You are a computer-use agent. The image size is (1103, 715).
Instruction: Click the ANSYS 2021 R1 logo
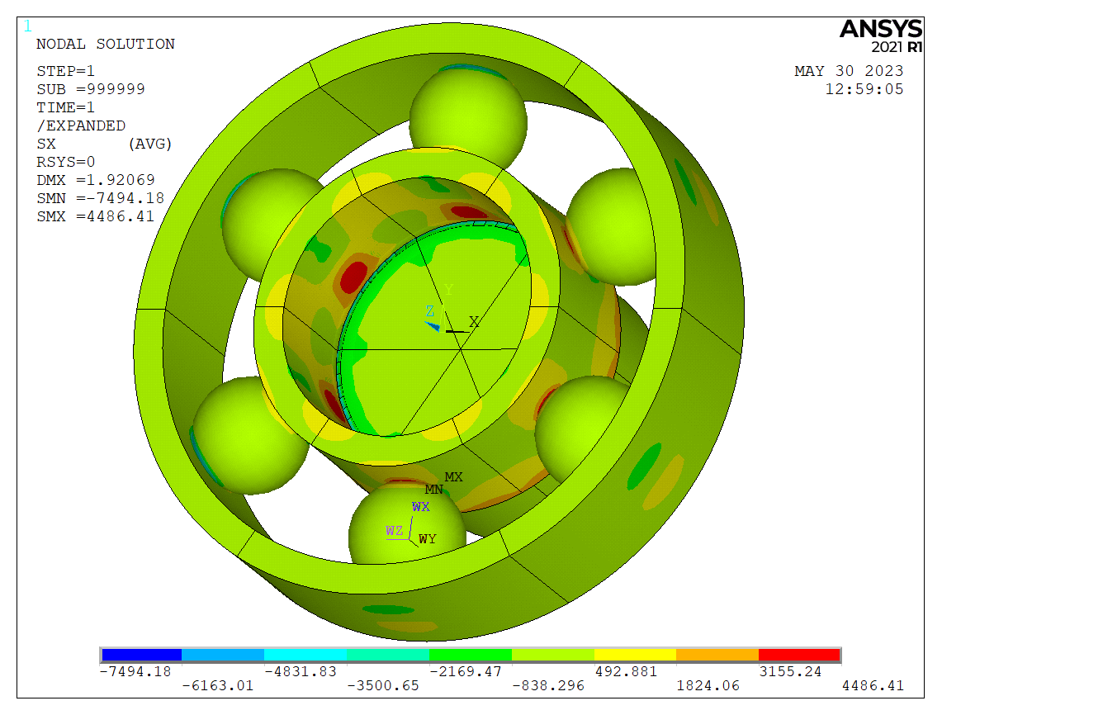(881, 36)
